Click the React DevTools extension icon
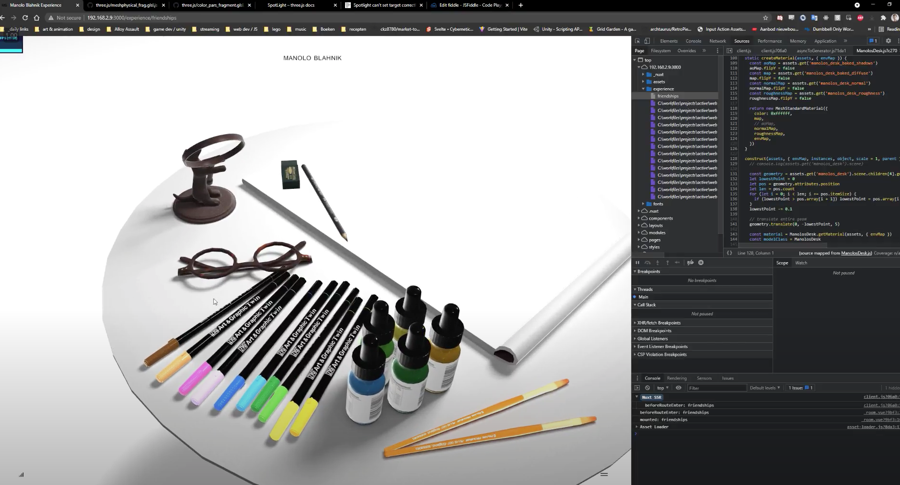 pyautogui.click(x=826, y=18)
